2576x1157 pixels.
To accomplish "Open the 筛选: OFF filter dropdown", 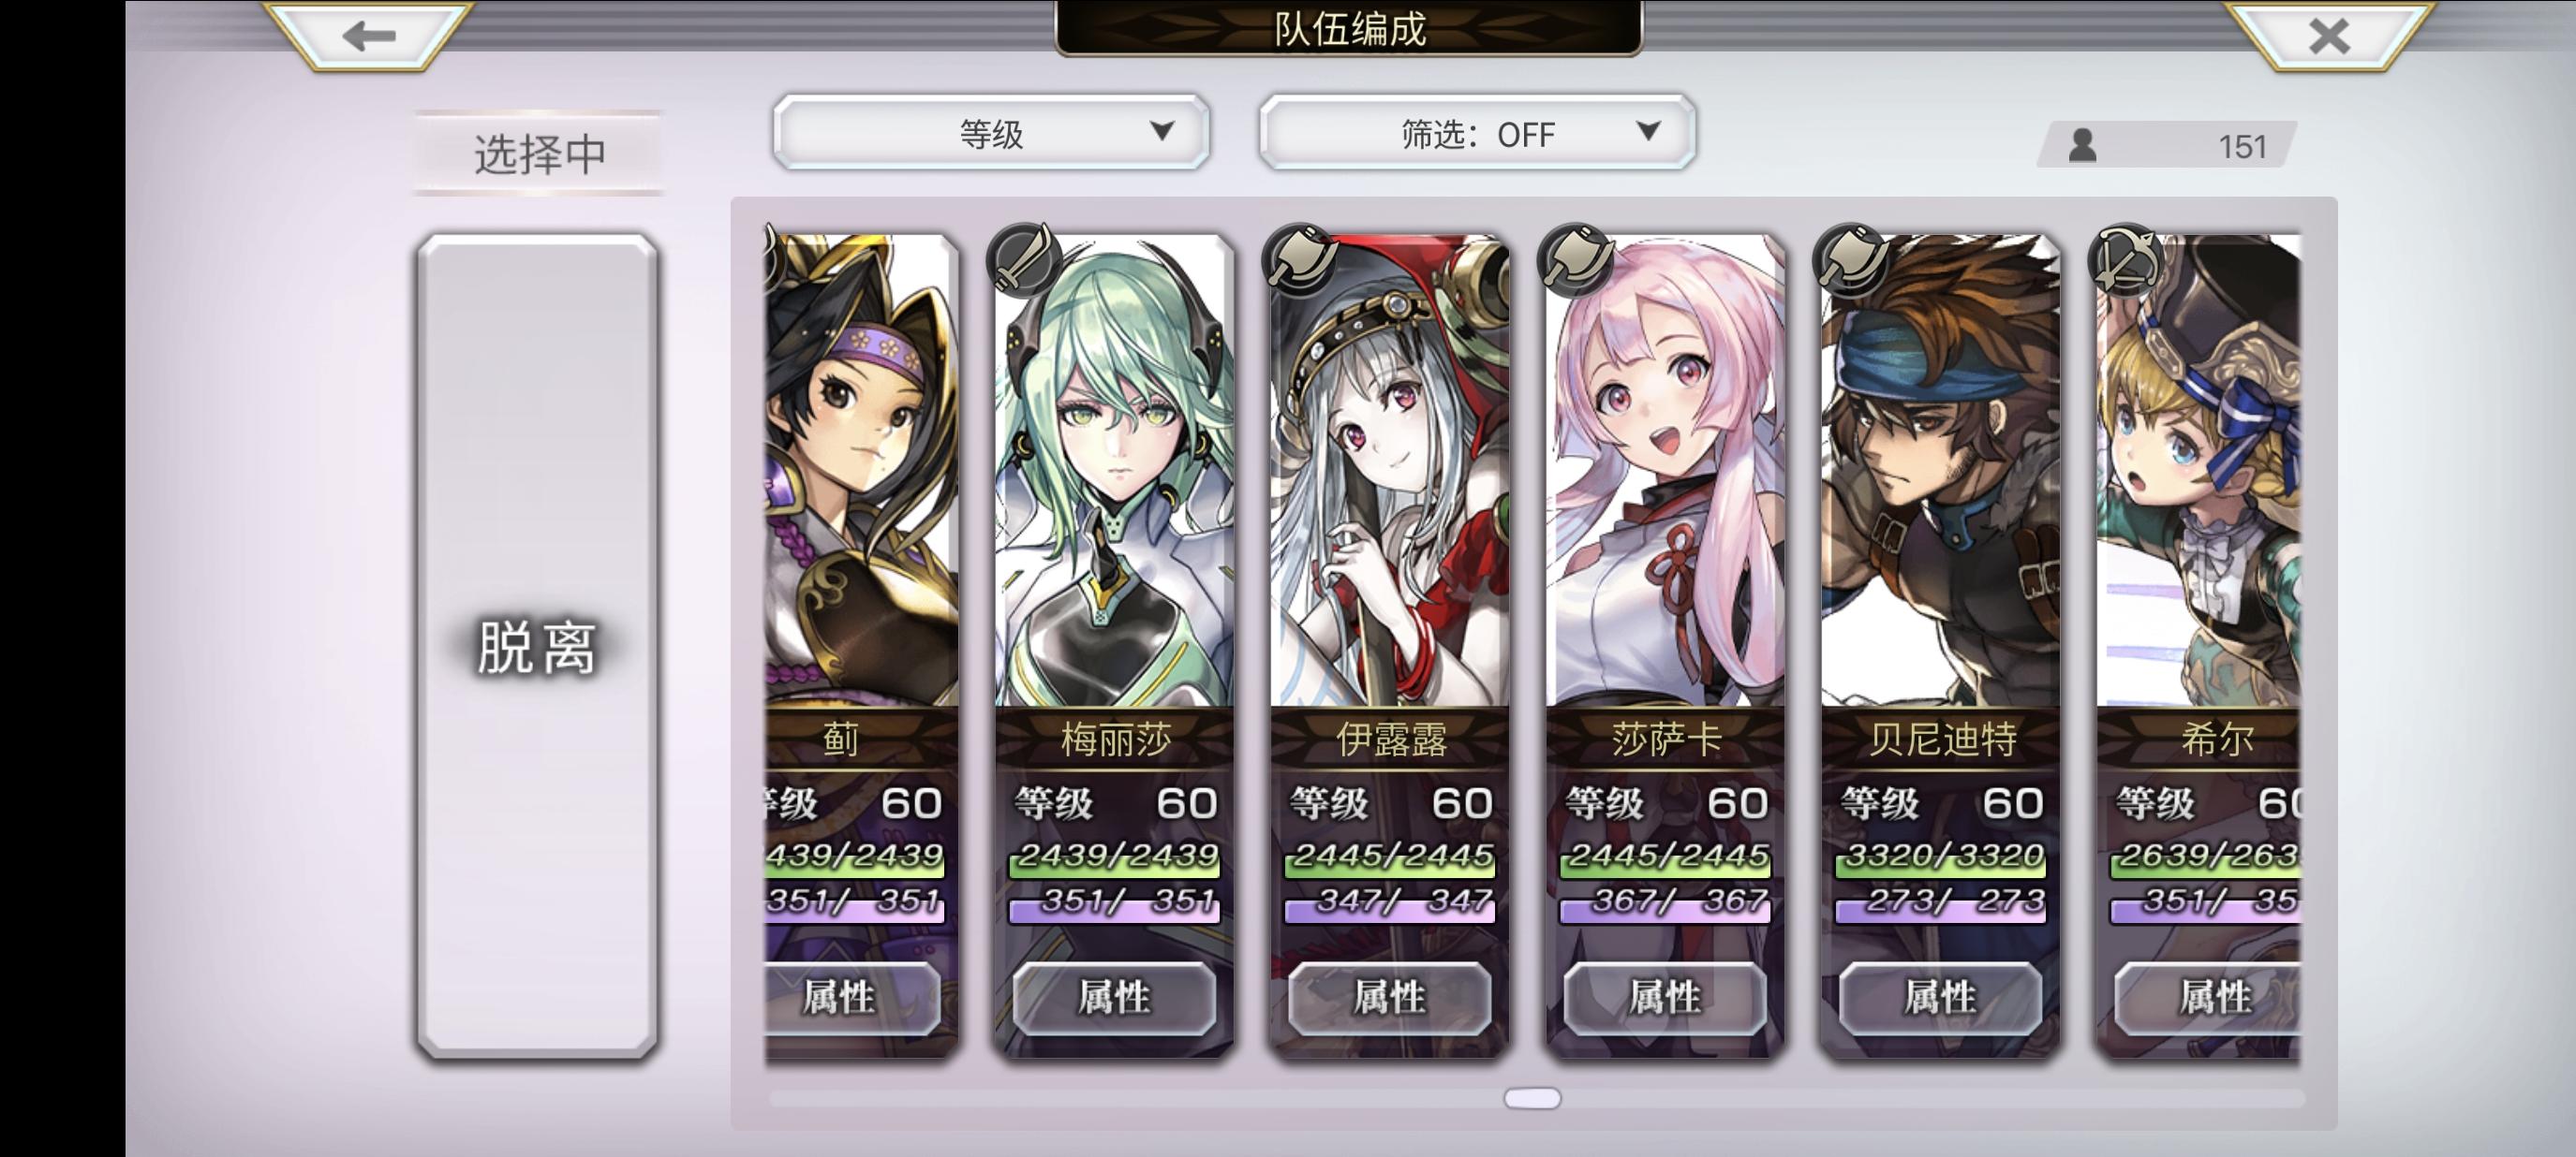I will coord(1477,132).
